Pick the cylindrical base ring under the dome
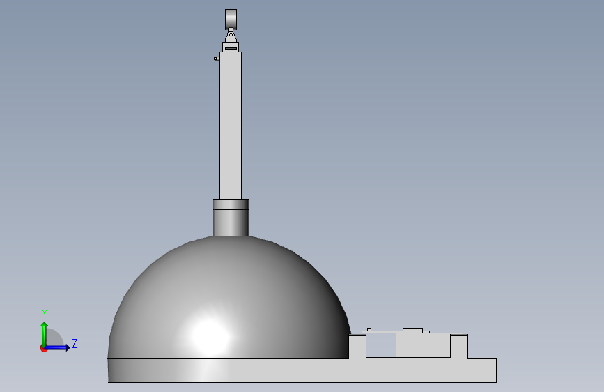This screenshot has width=604, height=392. click(169, 370)
